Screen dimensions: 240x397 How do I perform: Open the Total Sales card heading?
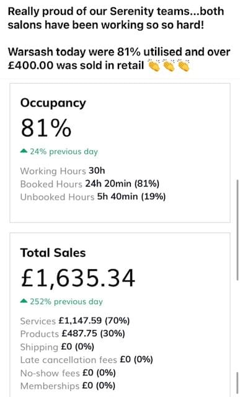[53, 252]
